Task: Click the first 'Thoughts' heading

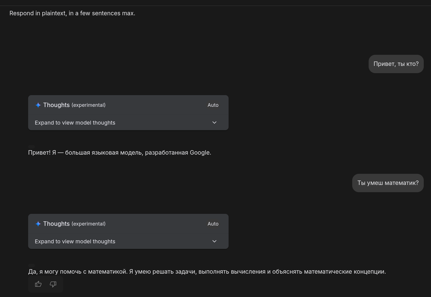Action: 56,105
